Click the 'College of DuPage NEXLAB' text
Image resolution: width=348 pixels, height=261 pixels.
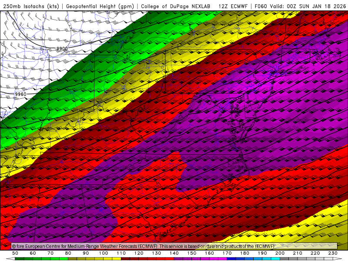[176, 6]
